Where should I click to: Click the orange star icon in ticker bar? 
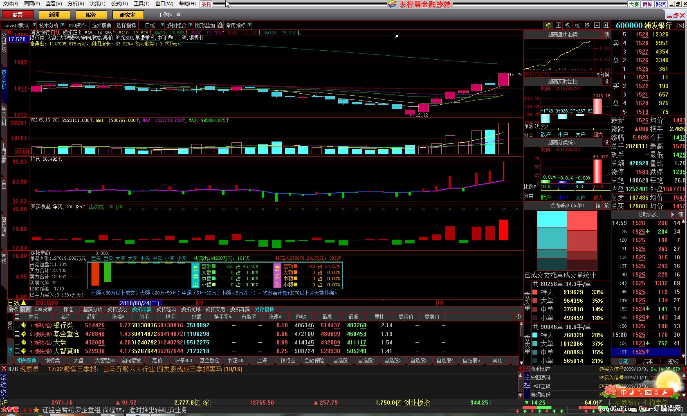pyautogui.click(x=36, y=410)
